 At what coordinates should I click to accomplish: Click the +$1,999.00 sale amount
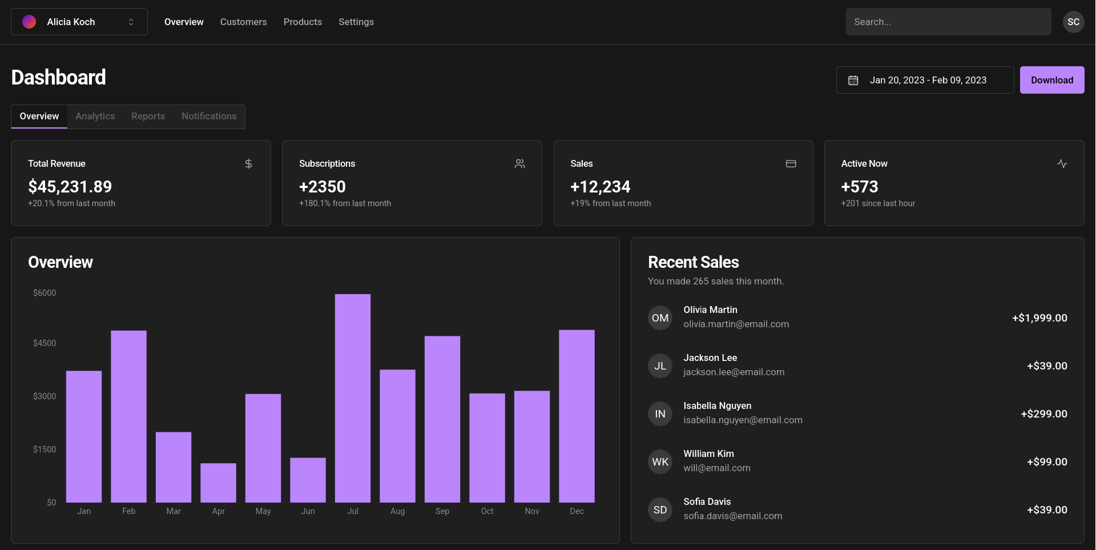(x=1039, y=318)
